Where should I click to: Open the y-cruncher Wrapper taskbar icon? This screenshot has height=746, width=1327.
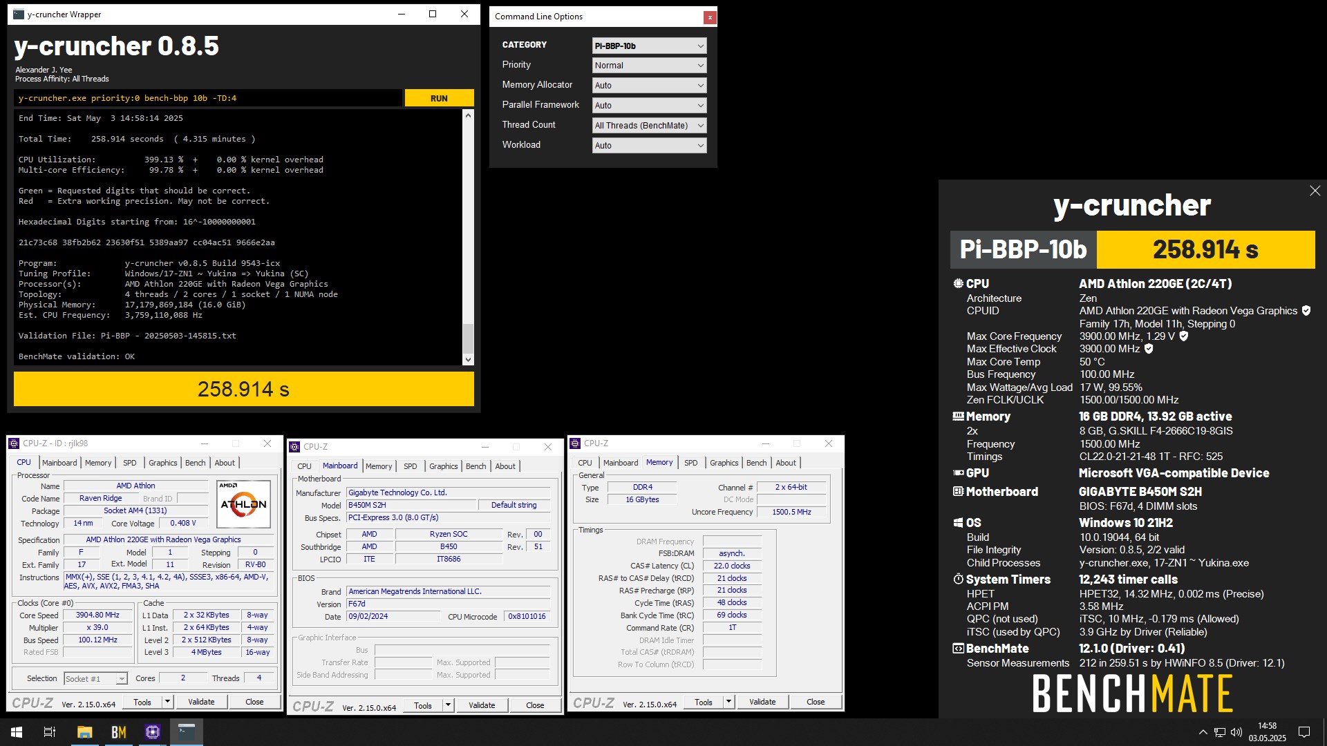(x=187, y=732)
